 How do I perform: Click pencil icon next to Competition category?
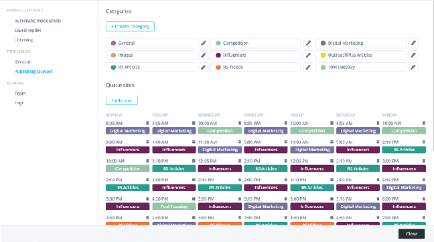[308, 43]
